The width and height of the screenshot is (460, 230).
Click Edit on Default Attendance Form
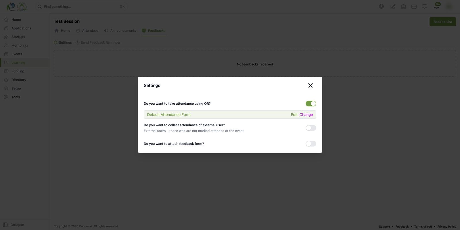click(294, 115)
